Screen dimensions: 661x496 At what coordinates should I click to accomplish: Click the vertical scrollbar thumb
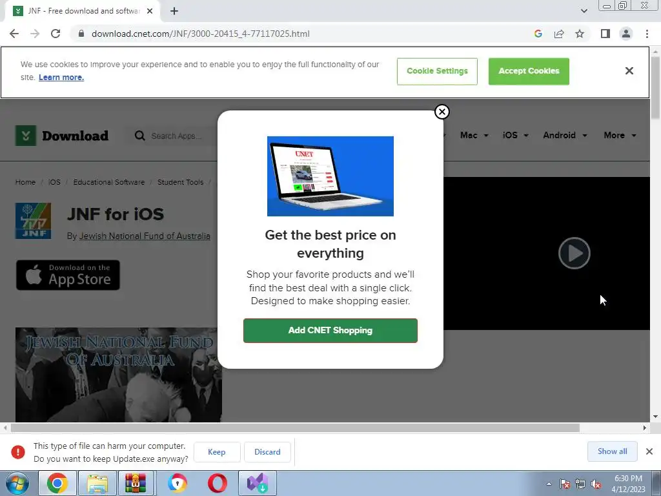(655, 88)
